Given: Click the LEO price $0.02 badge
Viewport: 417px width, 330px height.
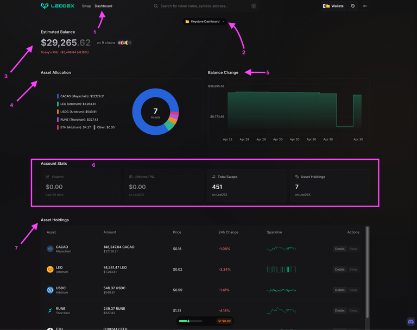Looking at the screenshot, I should 224,321.
